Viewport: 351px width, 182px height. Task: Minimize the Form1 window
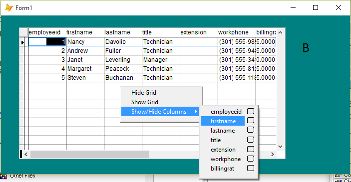point(293,8)
